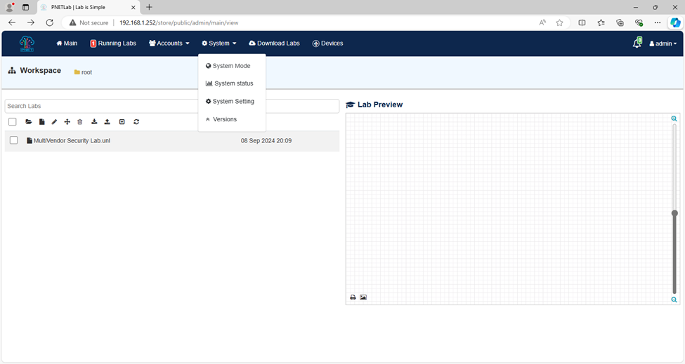
Task: Open browser favorites list
Action: 601,22
